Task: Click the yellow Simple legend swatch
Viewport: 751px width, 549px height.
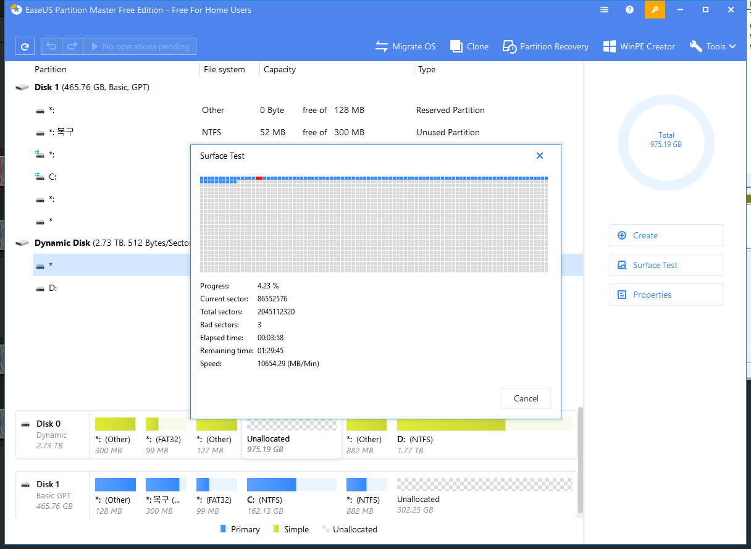Action: [277, 529]
